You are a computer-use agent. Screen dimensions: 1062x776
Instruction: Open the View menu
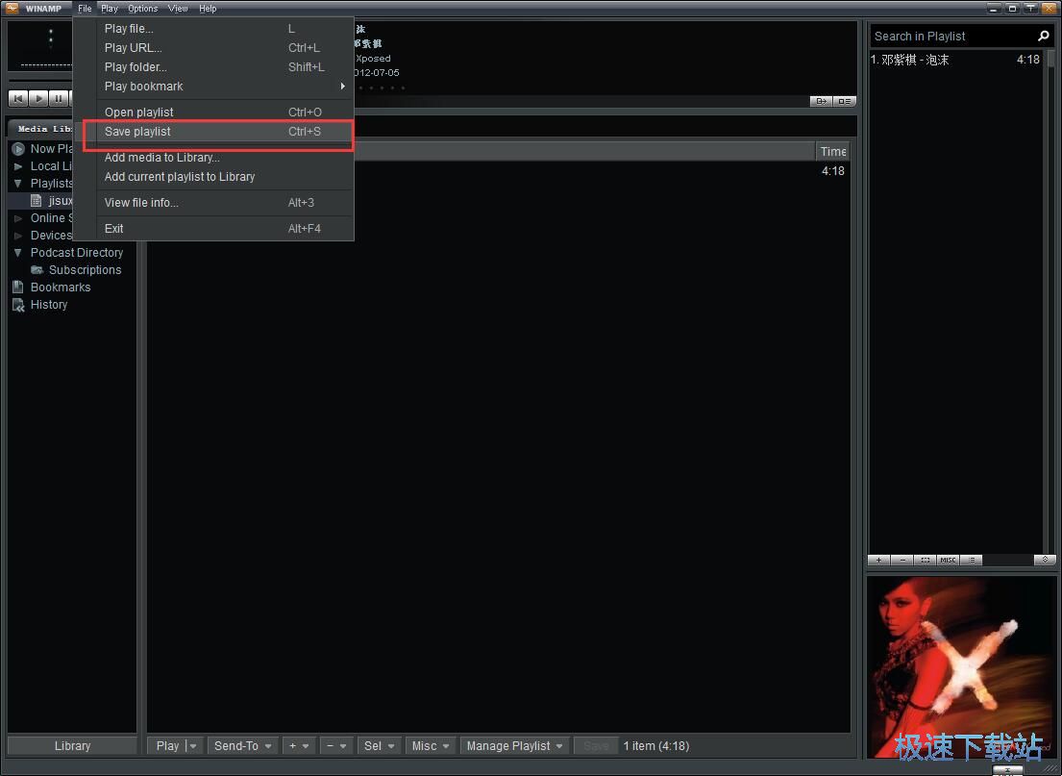coord(178,8)
